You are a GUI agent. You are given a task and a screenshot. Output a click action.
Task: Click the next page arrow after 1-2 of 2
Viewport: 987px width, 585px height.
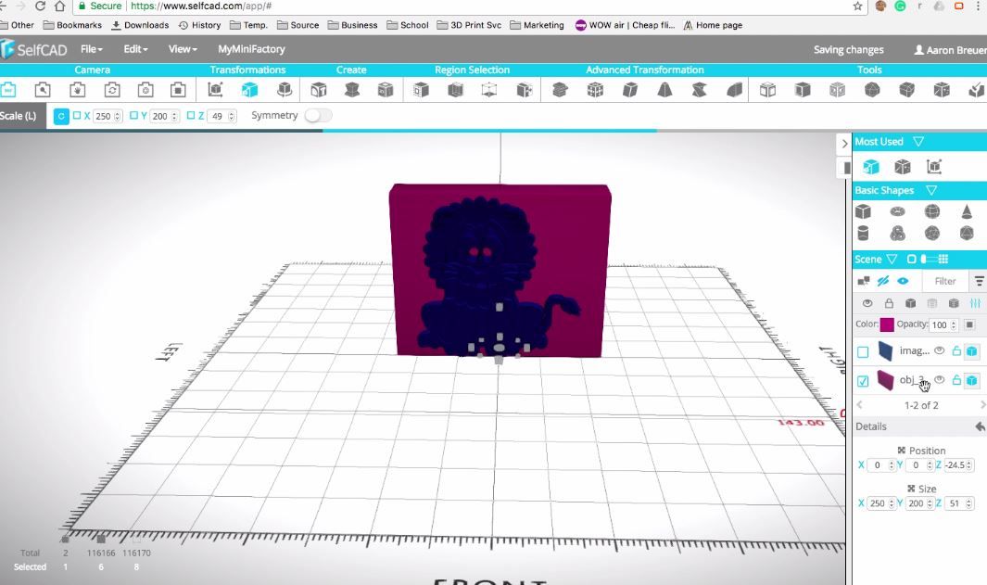coord(981,404)
